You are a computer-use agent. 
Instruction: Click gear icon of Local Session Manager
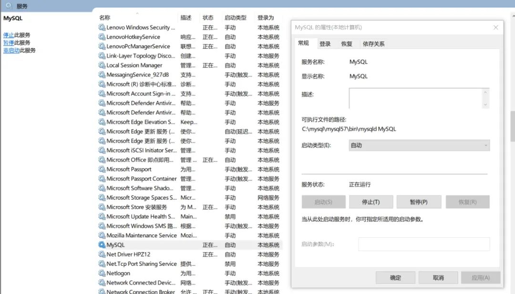(102, 66)
